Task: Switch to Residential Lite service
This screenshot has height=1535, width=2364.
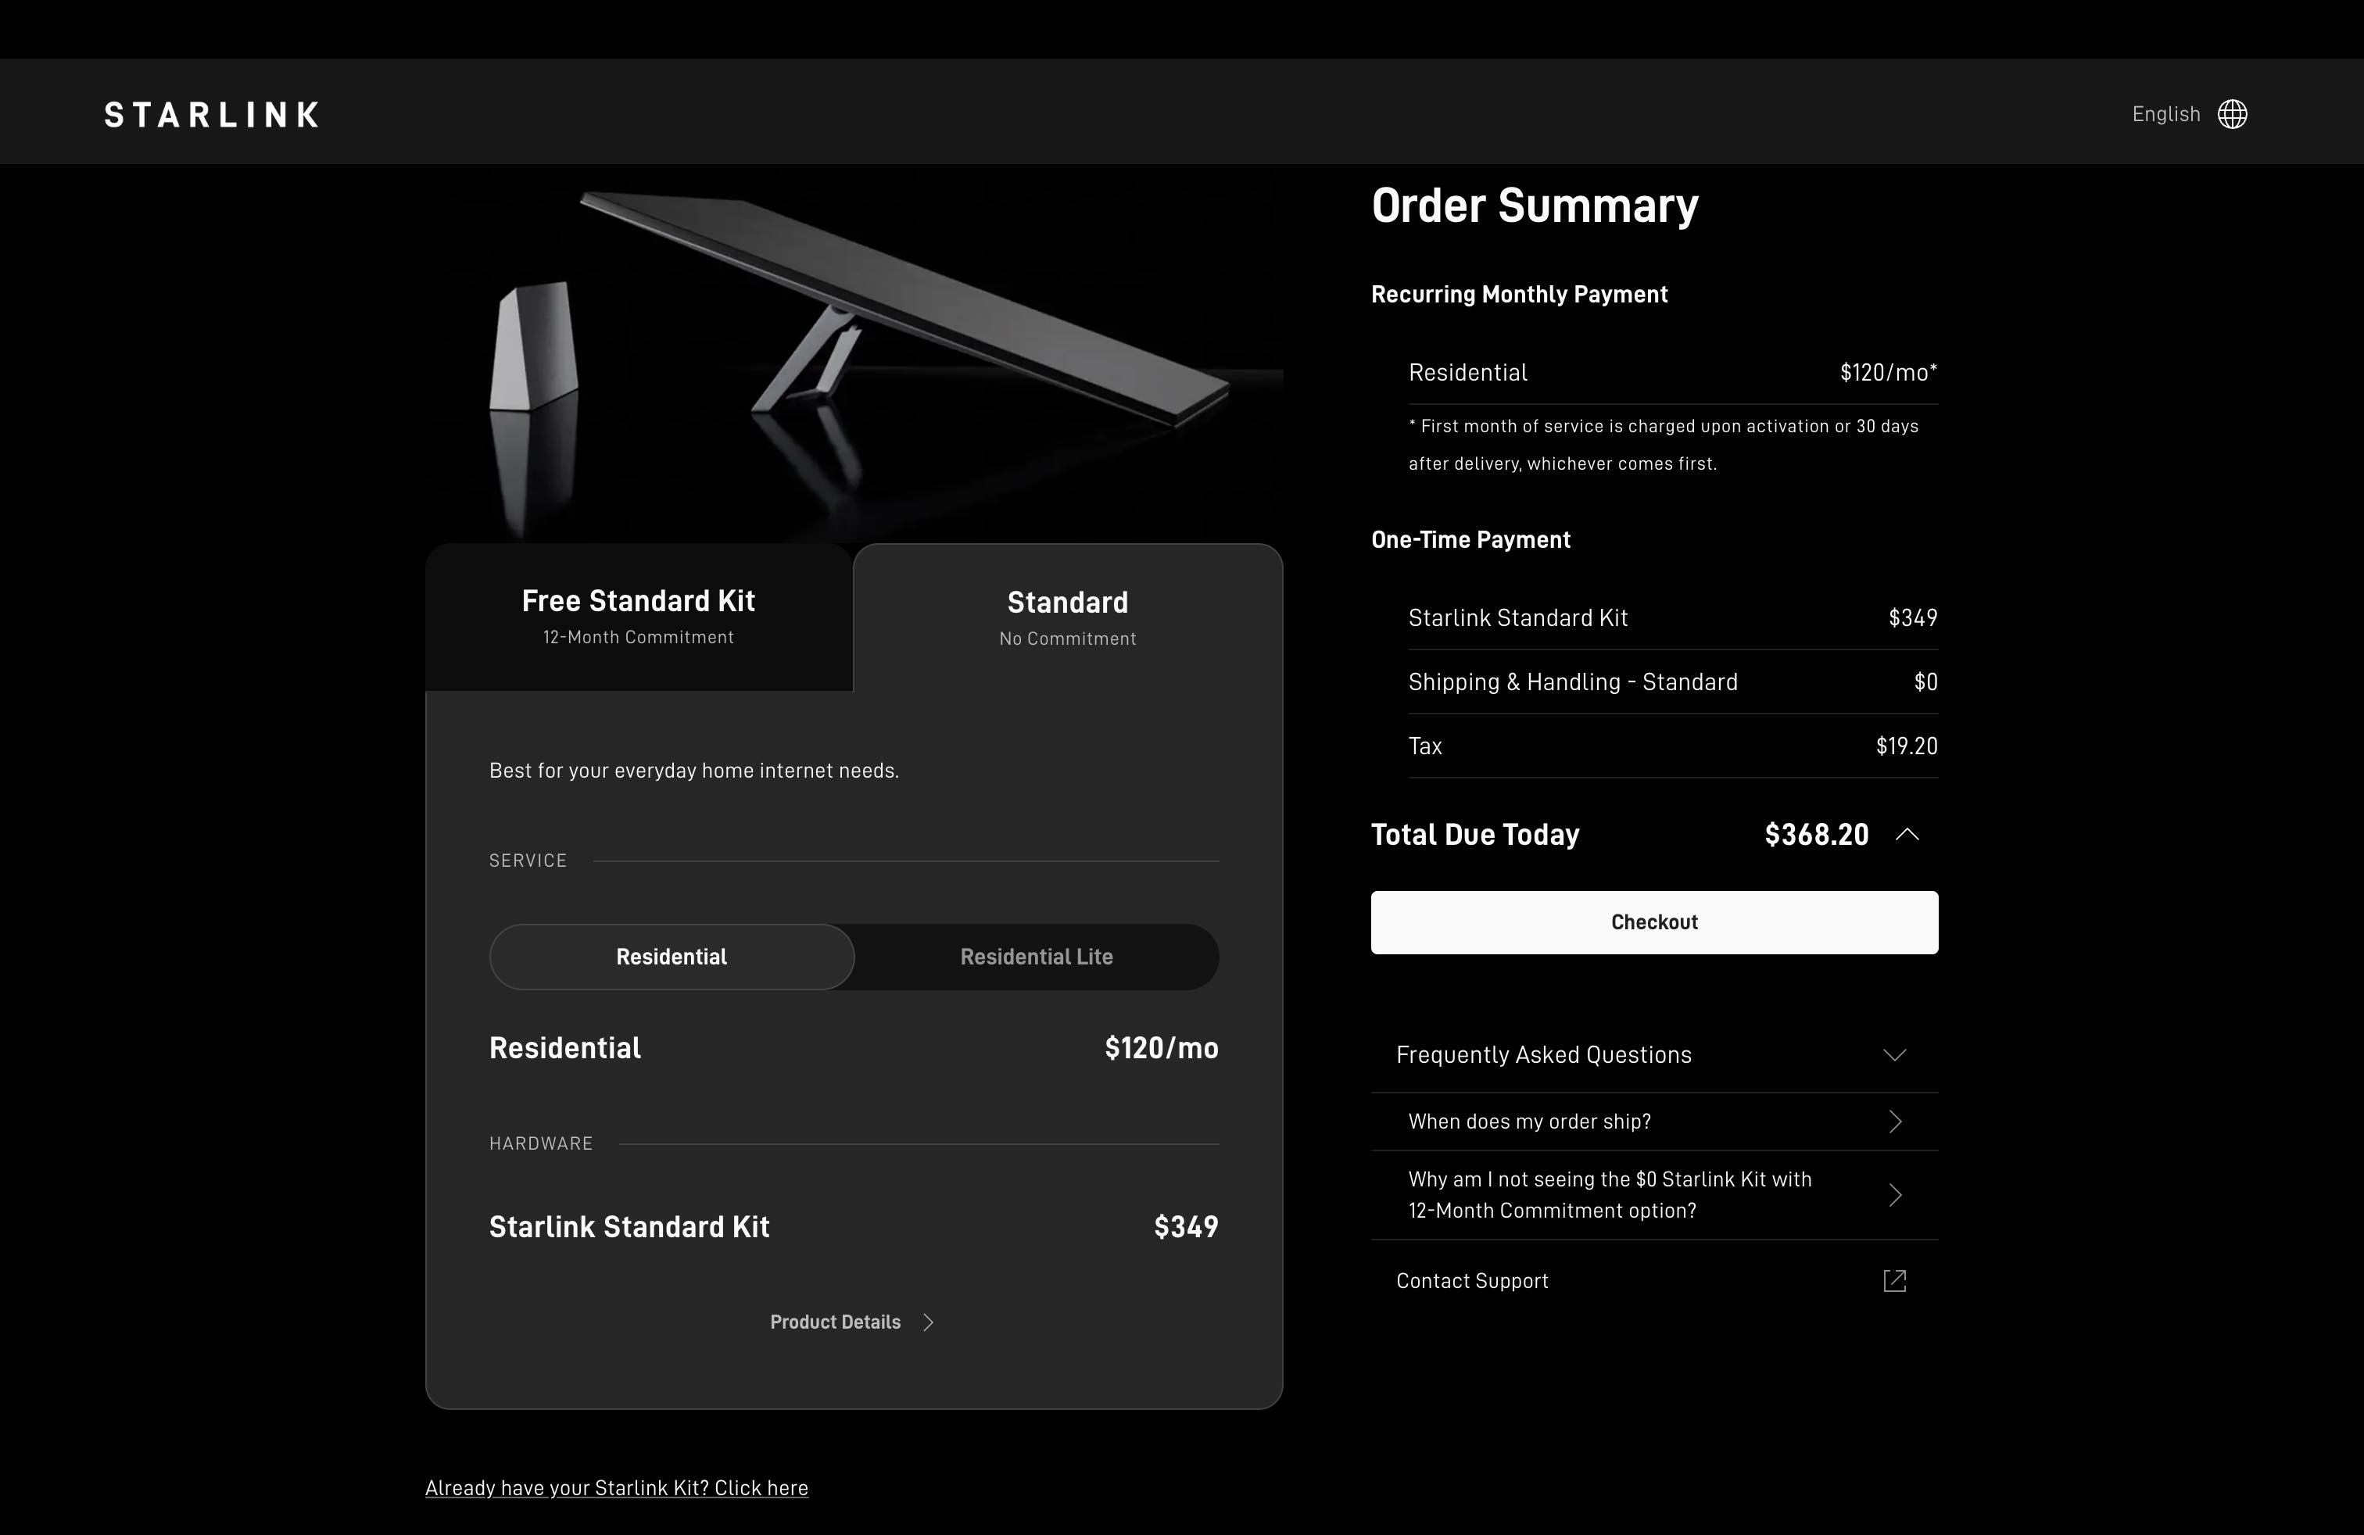Action: [1036, 956]
